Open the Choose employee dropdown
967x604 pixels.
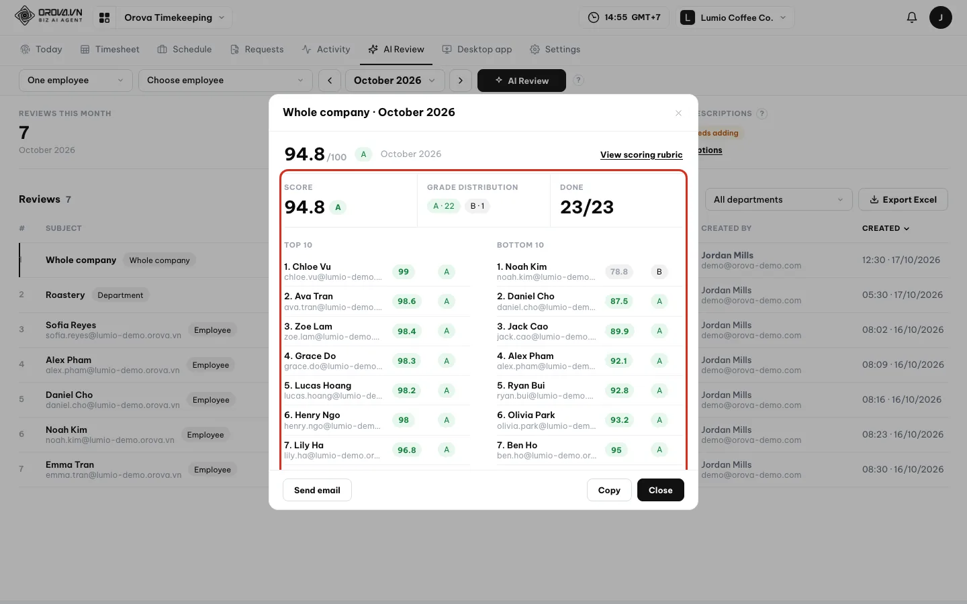pos(226,81)
